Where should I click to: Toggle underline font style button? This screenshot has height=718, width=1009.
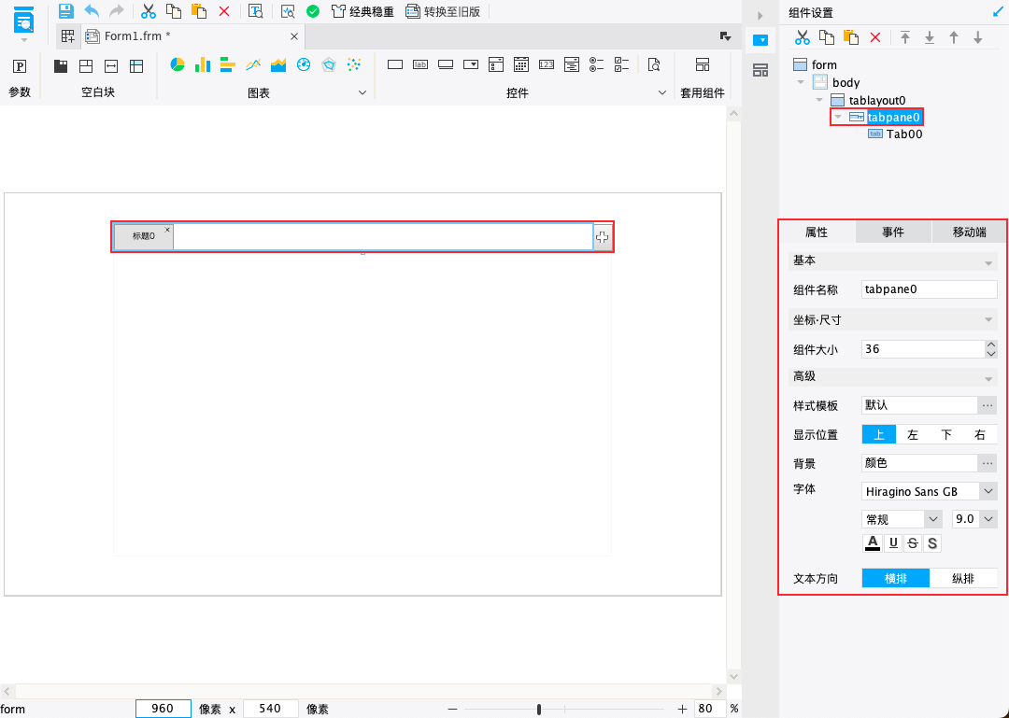click(893, 543)
